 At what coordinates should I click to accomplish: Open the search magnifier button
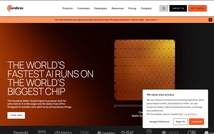(164, 8)
